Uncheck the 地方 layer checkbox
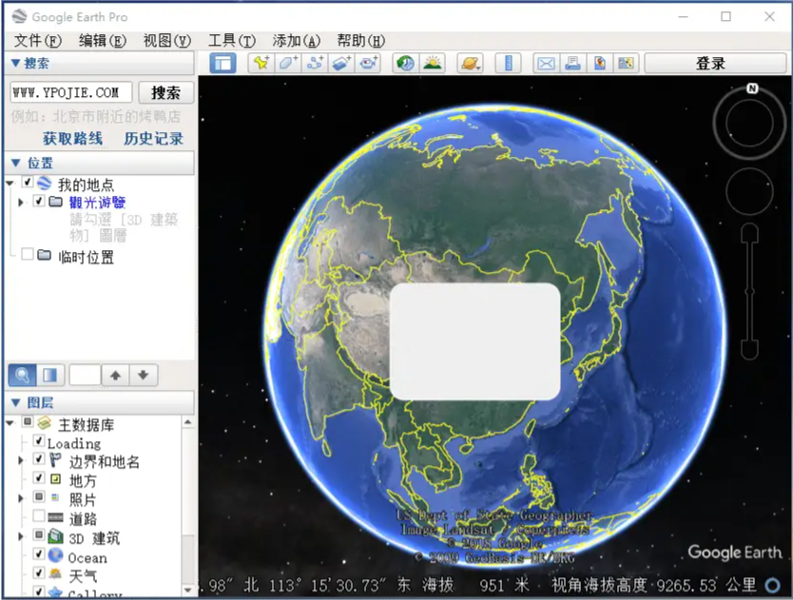This screenshot has height=600, width=793. pyautogui.click(x=39, y=477)
